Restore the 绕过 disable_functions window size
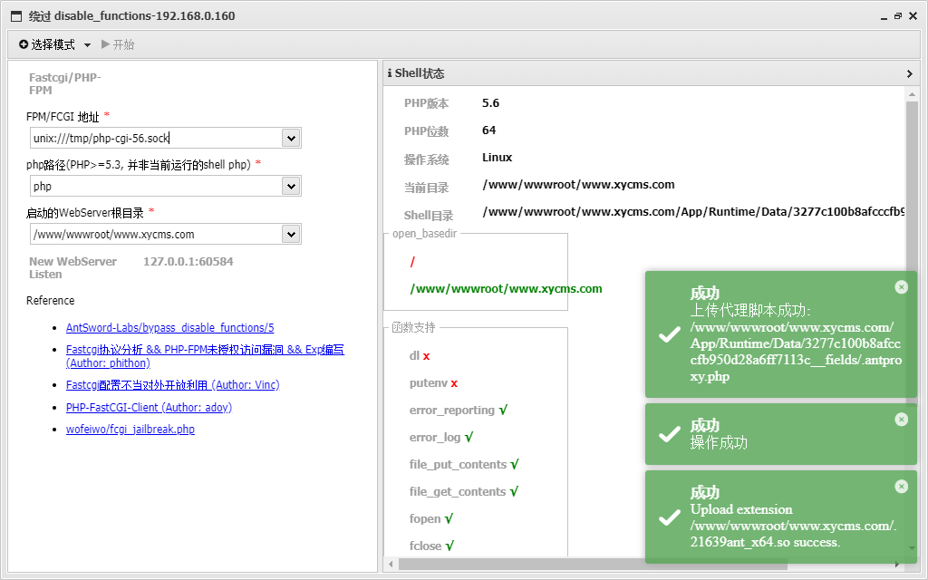Screen dimensions: 928x580 (898, 16)
